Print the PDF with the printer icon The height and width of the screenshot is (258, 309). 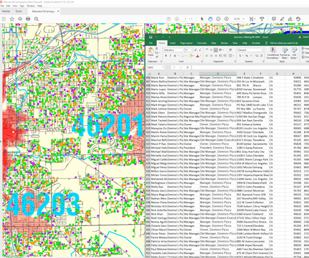click(x=28, y=19)
